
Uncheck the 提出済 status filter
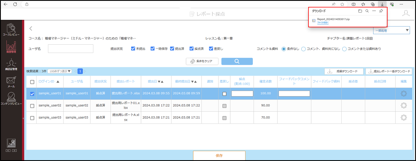coord(172,49)
